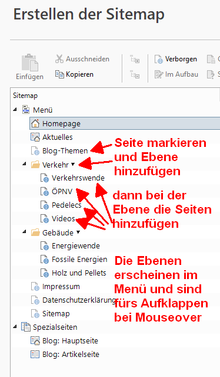Screen dimensions: 220x377
Task: Click the Verborgen label
Action: coord(181,59)
